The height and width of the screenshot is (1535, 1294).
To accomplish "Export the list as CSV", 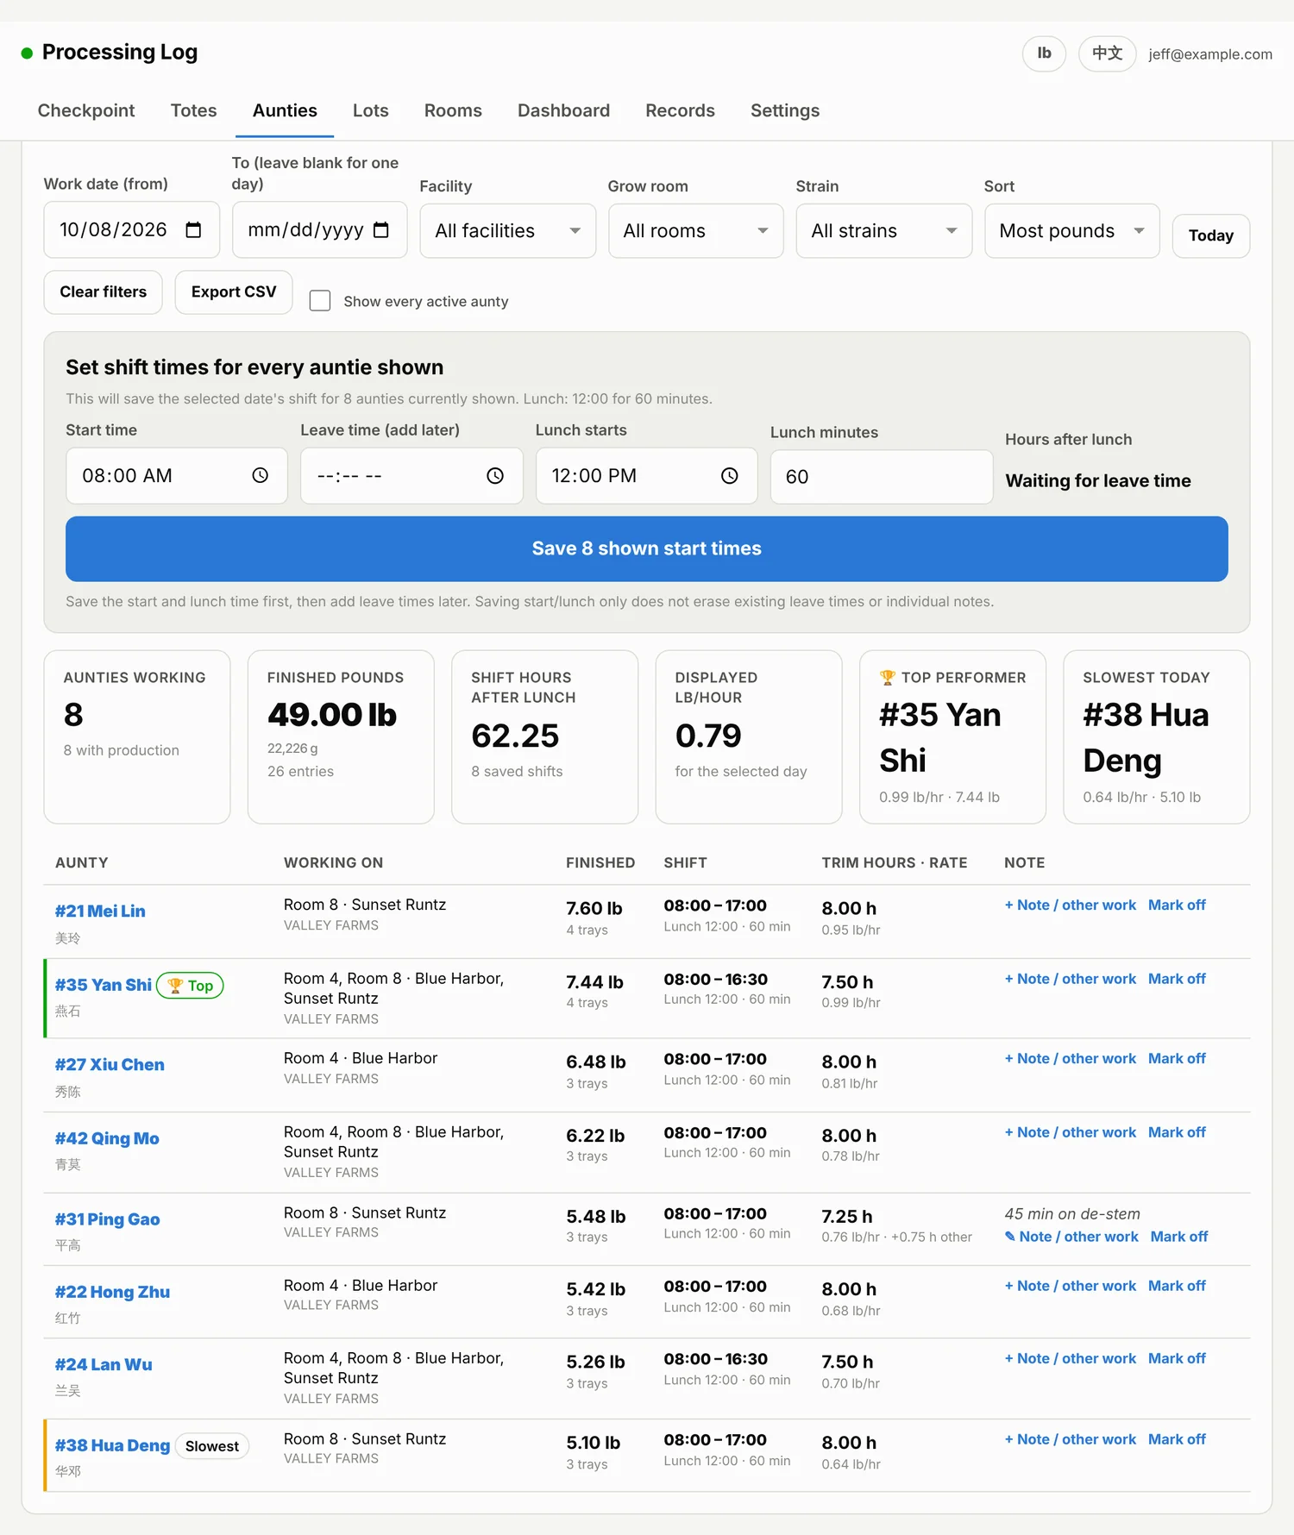I will (x=234, y=292).
